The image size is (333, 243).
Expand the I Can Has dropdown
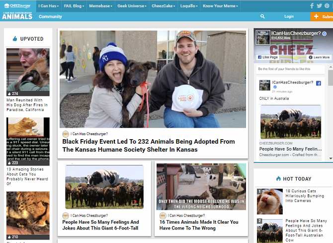[x=48, y=6]
